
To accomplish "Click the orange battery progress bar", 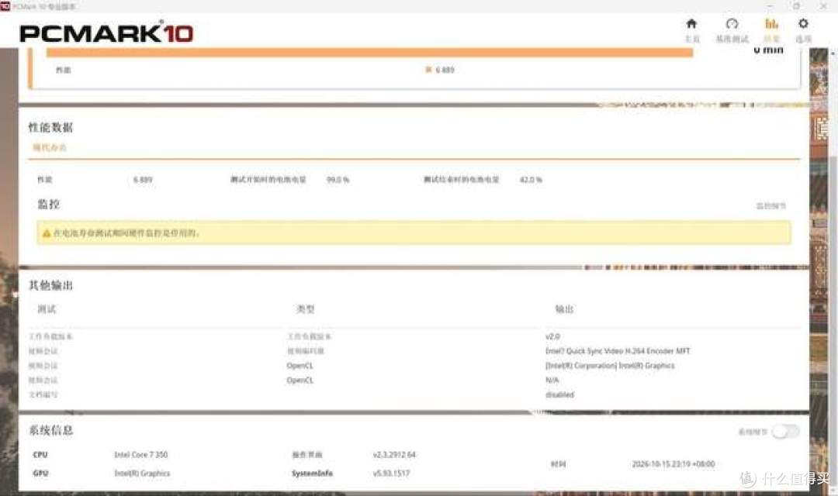I will (369, 52).
